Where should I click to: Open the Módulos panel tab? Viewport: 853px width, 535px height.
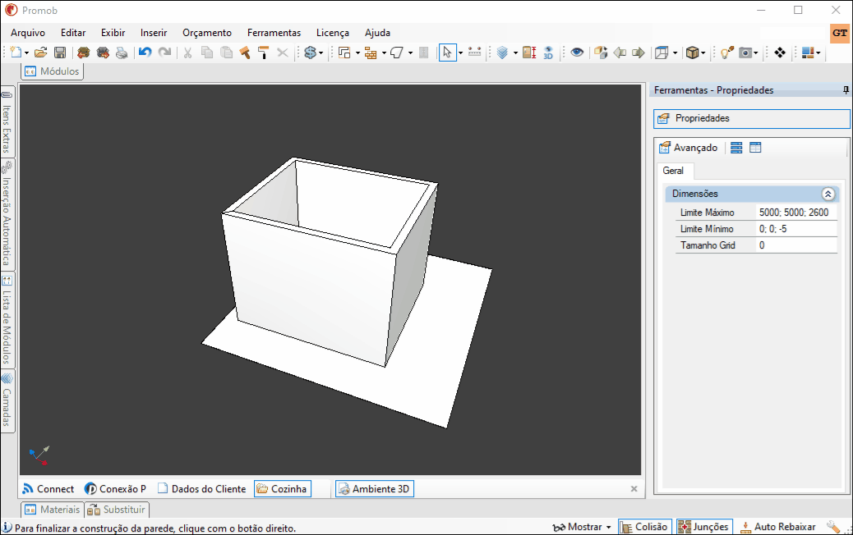(53, 71)
